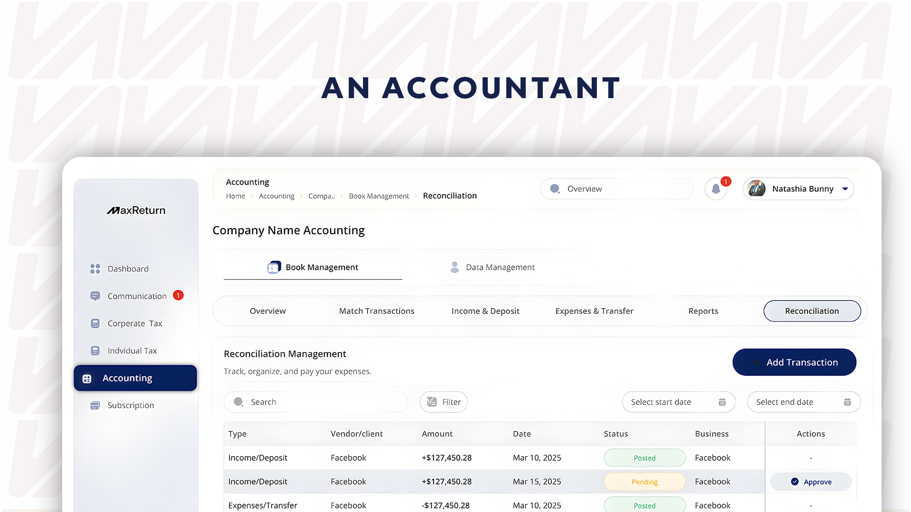The image size is (911, 512).
Task: Select the Match Transactions tab
Action: 376,311
